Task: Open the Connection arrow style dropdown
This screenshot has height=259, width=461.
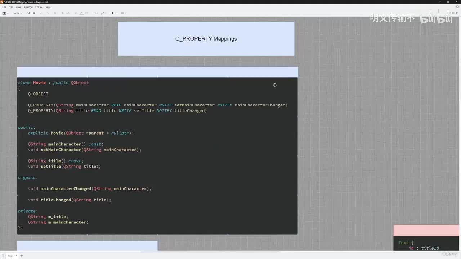Action: tap(95, 13)
